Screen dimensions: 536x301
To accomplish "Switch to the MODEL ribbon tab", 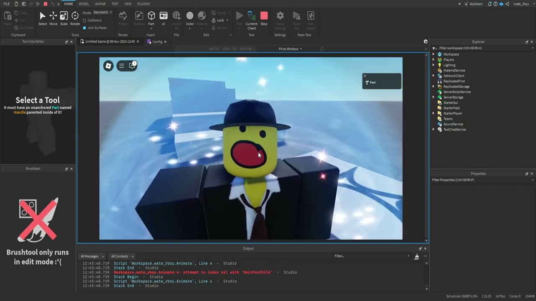I will coord(84,4).
